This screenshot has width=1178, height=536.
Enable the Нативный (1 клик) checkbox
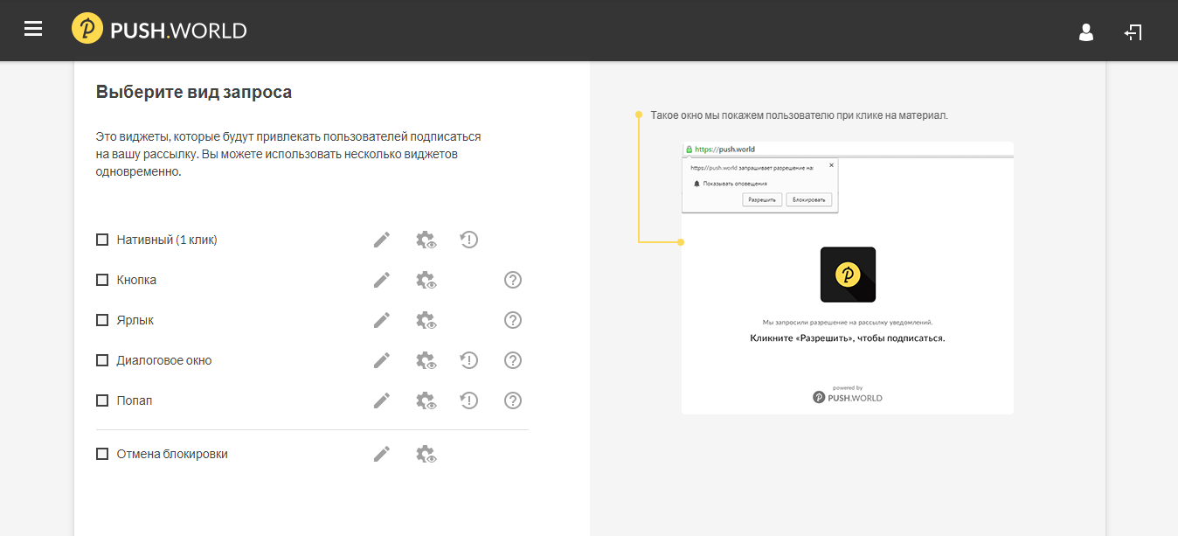pos(102,240)
